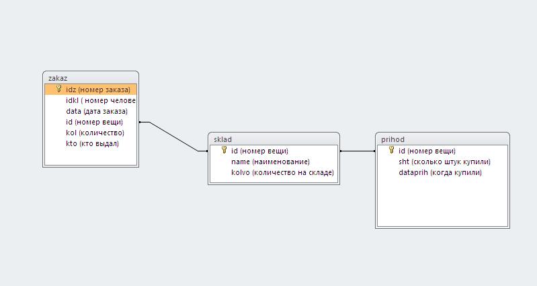The width and height of the screenshot is (537, 286).
Task: Select field 'kol (количество)'
Action: [x=91, y=133]
